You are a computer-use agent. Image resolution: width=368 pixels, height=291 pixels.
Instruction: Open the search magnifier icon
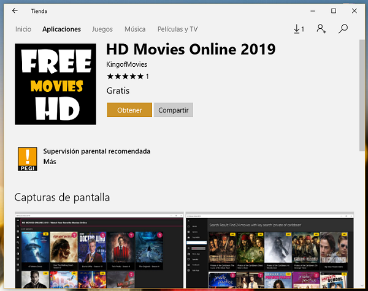(343, 29)
